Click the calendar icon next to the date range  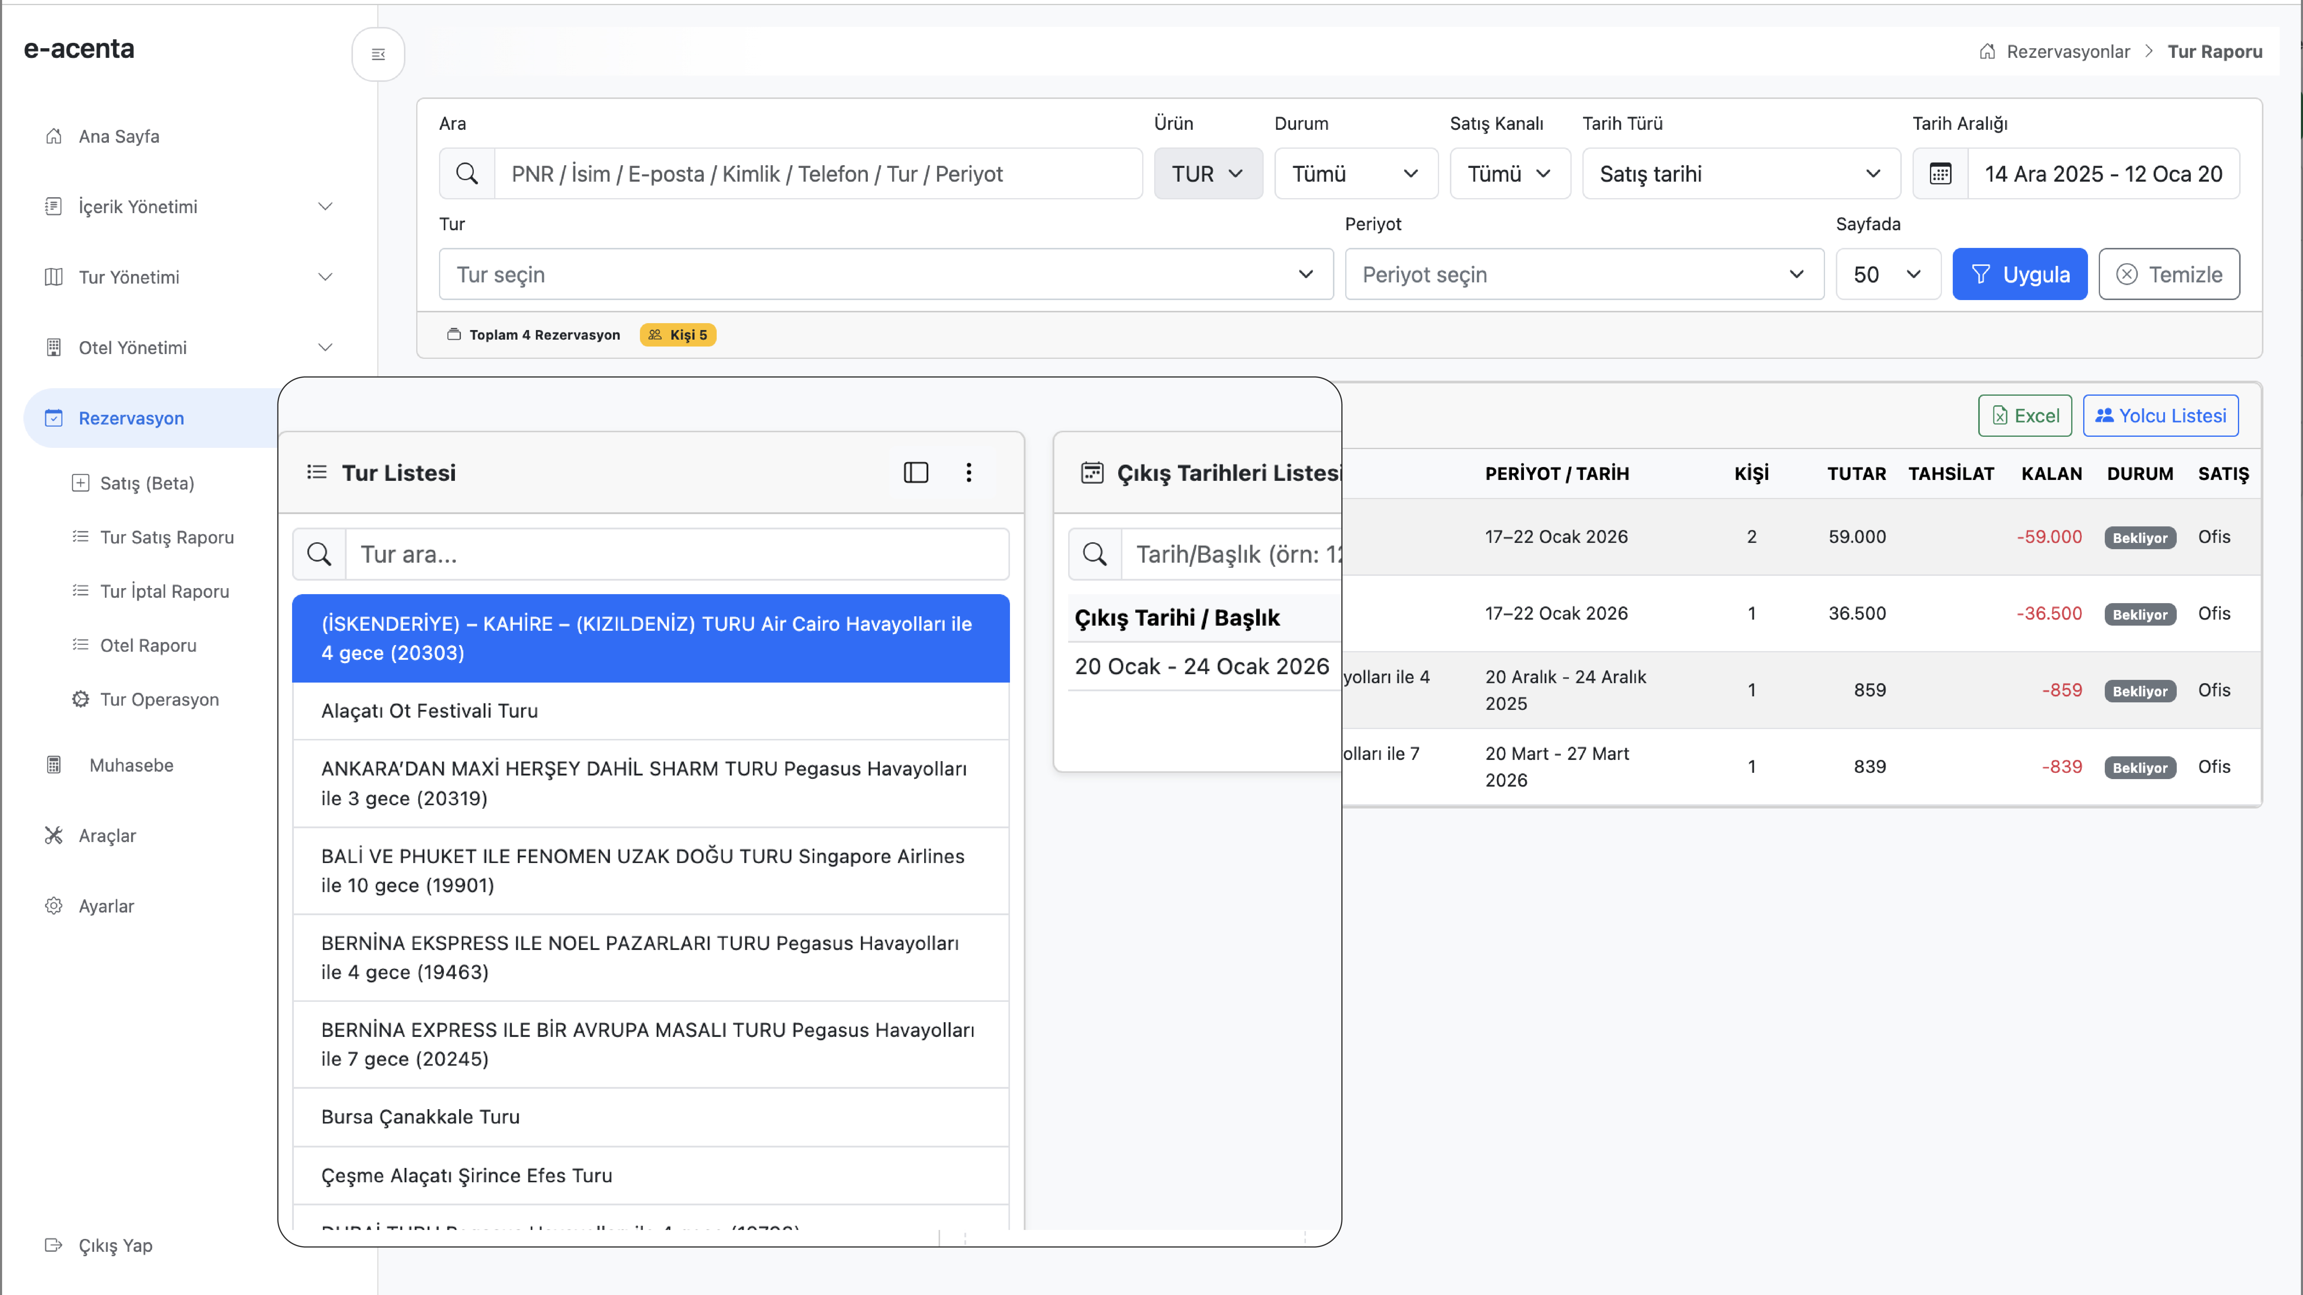point(1940,173)
